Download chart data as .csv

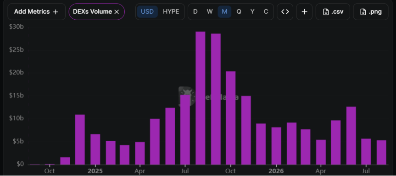coord(333,11)
